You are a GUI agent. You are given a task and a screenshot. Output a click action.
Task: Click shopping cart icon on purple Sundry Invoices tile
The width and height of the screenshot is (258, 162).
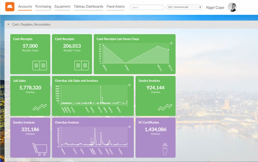[x=40, y=149]
